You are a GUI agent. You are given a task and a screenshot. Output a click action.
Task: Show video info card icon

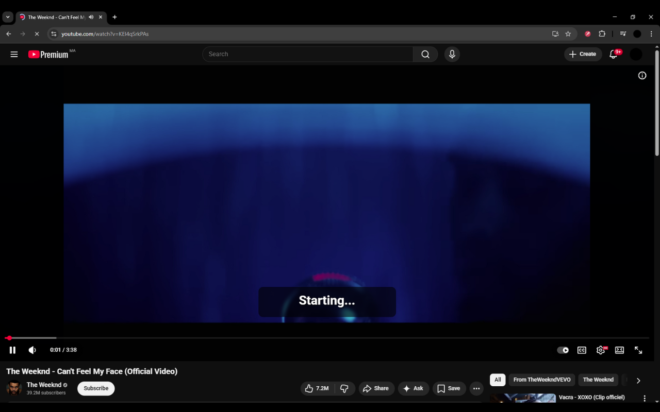642,76
